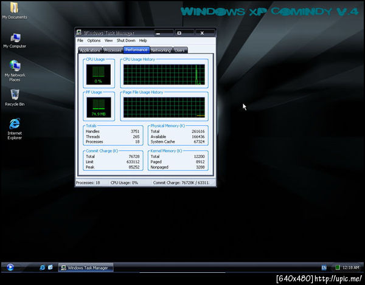Image resolution: width=365 pixels, height=285 pixels.
Task: Click Kernel Memory Nonpaged 3288
Action: point(200,167)
